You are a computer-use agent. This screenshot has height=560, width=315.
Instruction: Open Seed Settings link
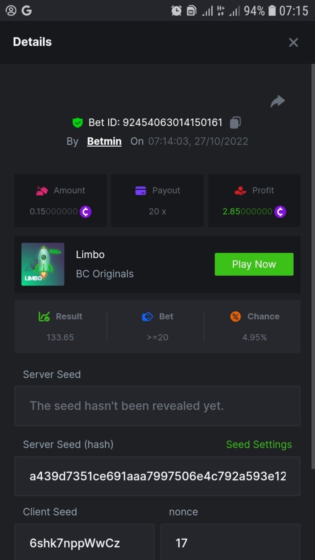tap(259, 444)
